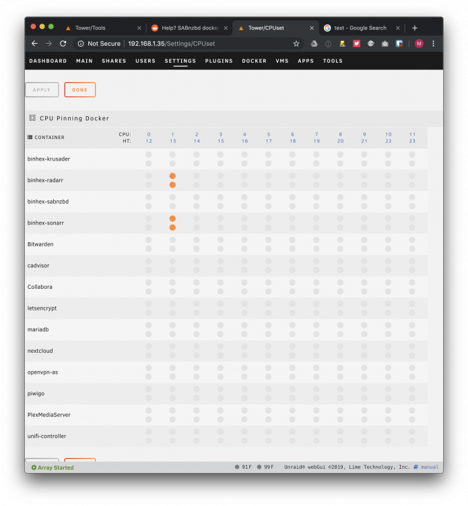Pin CPU 4 for Bitwarden
The width and height of the screenshot is (468, 506).
tap(244, 240)
